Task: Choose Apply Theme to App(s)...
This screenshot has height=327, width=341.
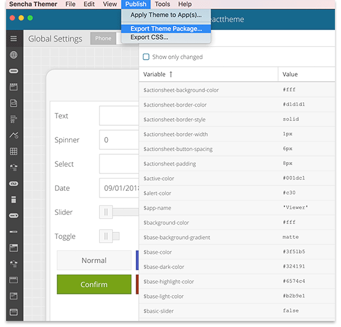Action: pos(166,15)
